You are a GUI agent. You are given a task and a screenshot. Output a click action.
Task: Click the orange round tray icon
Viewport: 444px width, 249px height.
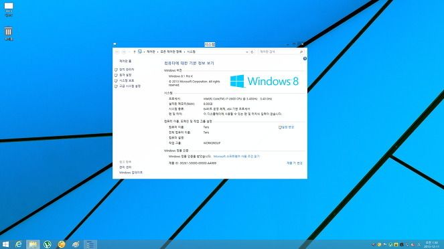pyautogui.click(x=379, y=244)
